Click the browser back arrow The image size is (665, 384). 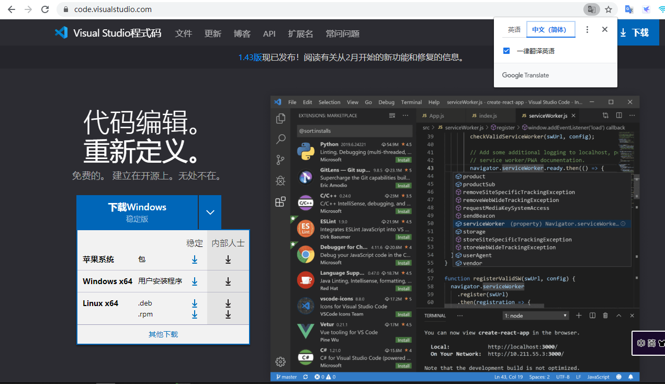pyautogui.click(x=12, y=9)
